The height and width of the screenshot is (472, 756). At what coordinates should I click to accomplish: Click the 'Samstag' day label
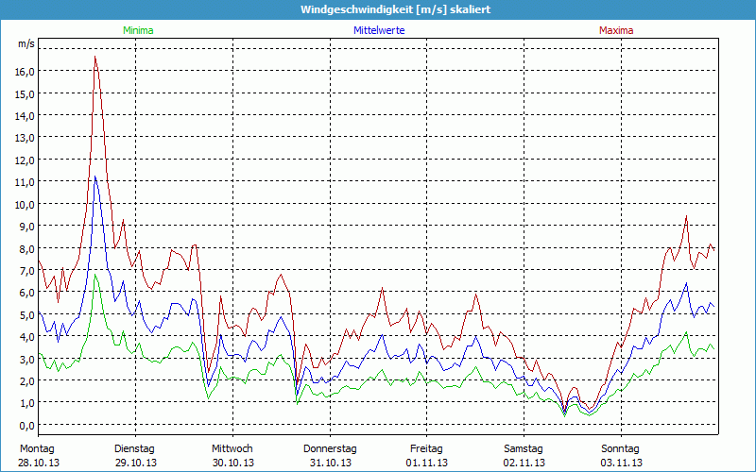524,449
